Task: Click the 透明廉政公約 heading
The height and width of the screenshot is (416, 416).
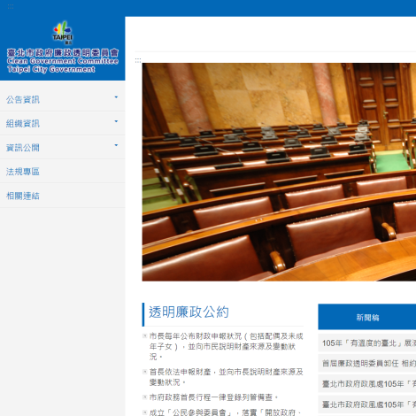Action: point(189,312)
